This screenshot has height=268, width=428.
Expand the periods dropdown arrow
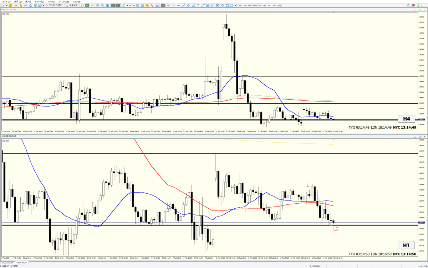(134, 5)
